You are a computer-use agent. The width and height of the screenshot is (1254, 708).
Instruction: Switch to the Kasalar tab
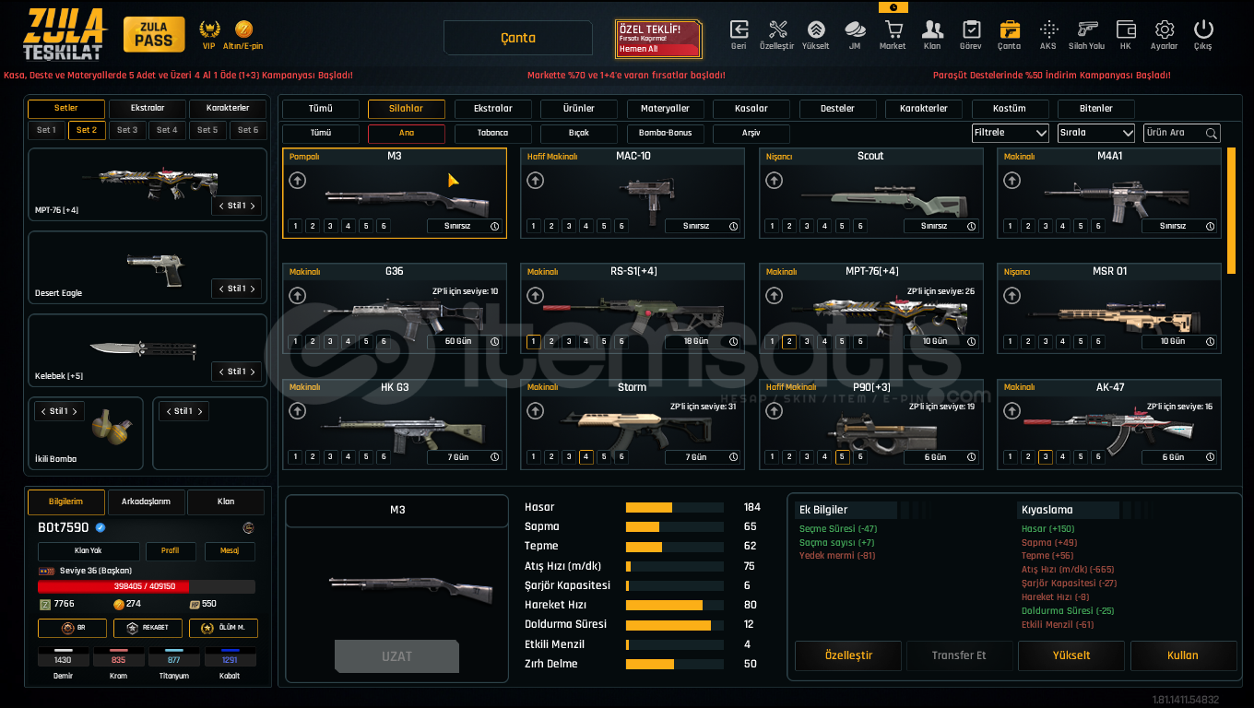(x=751, y=109)
